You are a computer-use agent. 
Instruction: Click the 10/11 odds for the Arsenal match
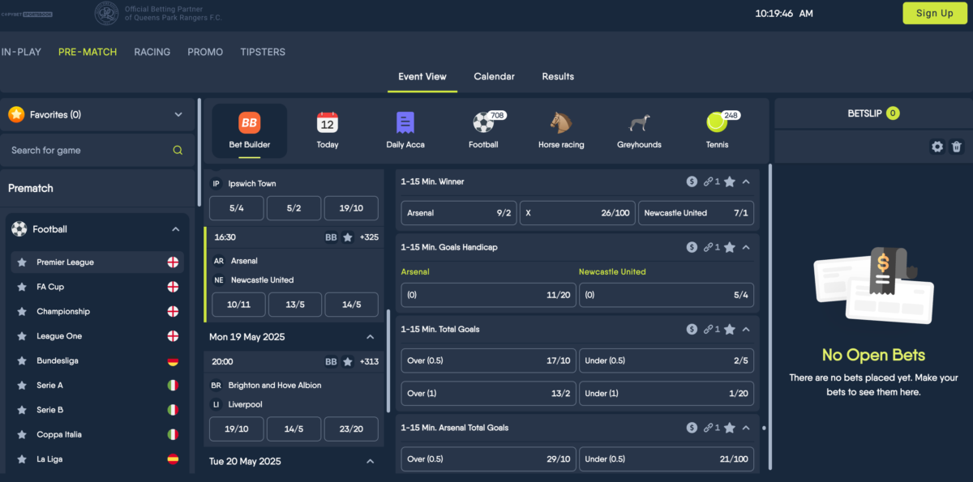pos(237,305)
